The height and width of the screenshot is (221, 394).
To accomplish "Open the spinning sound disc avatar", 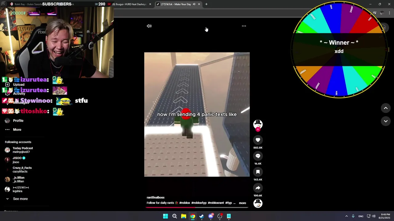I will point(258,203).
